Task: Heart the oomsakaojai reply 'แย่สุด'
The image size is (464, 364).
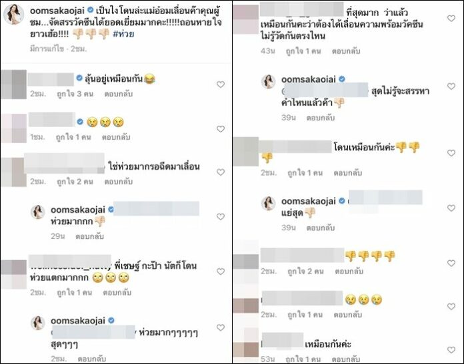Action: pyautogui.click(x=451, y=208)
